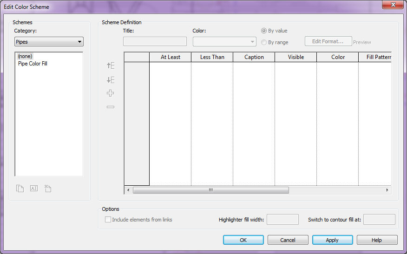Click the At Least column header
This screenshot has height=254, width=407.
pos(170,57)
